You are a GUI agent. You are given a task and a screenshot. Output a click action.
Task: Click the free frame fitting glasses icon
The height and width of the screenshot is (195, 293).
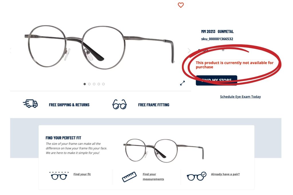click(x=119, y=104)
